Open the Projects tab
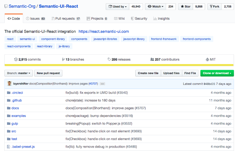235x151 pixels. pos(97,18)
